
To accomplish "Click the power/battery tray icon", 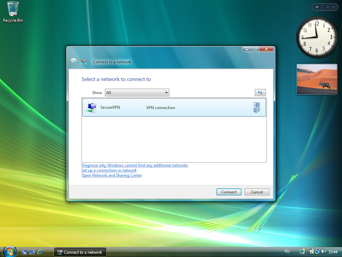I will click(x=311, y=252).
